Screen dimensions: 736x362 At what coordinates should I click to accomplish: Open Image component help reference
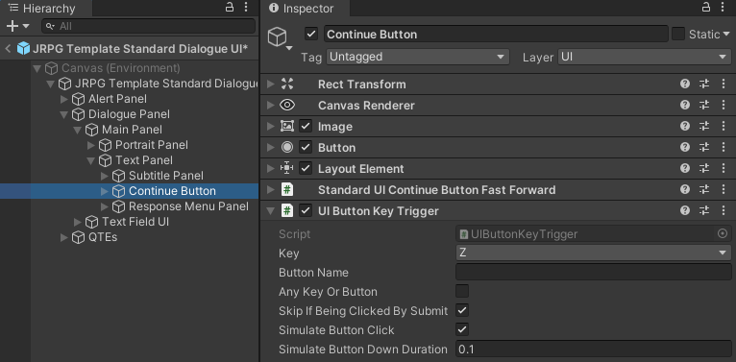[x=685, y=126]
